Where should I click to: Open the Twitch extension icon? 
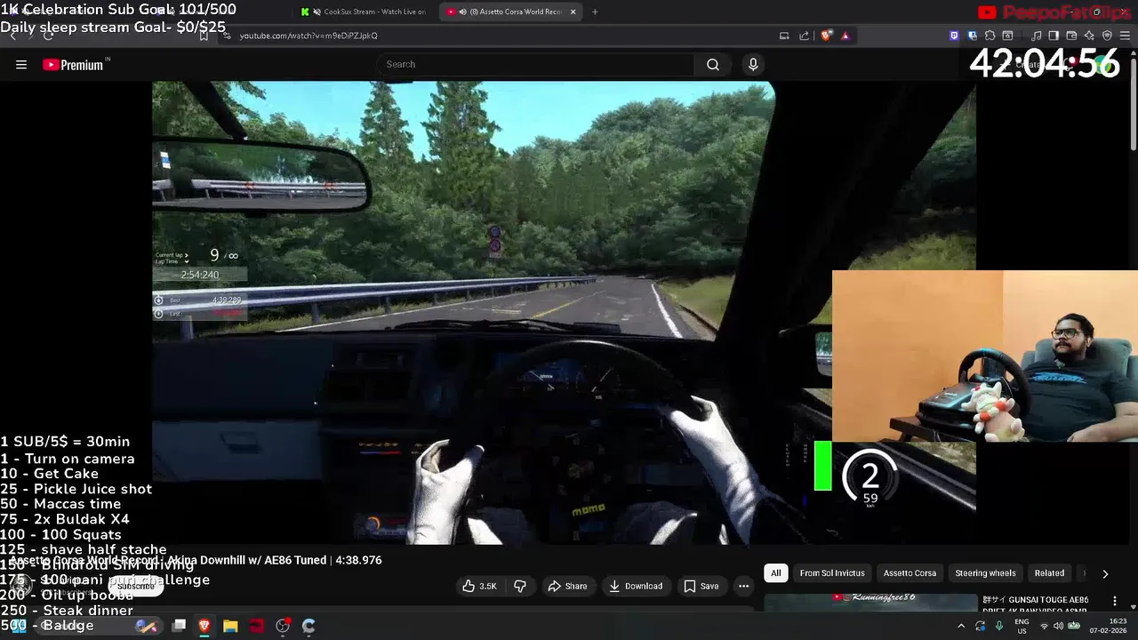[954, 36]
